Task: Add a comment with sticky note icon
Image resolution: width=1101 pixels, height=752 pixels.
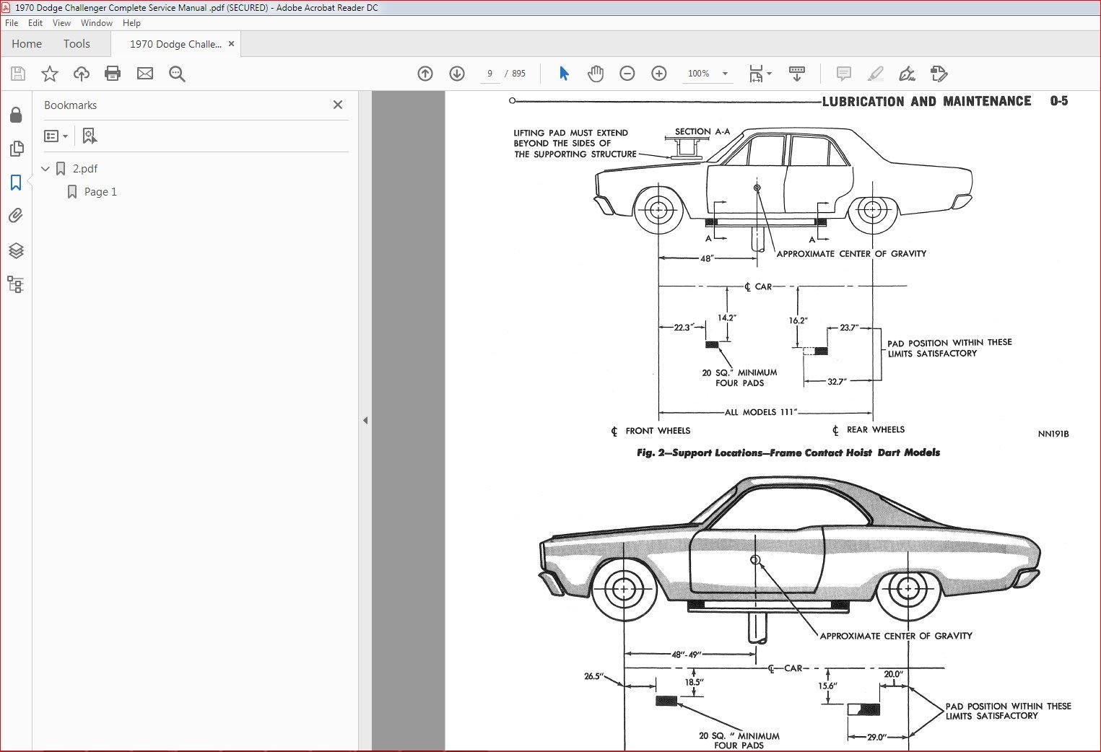Action: tap(843, 74)
